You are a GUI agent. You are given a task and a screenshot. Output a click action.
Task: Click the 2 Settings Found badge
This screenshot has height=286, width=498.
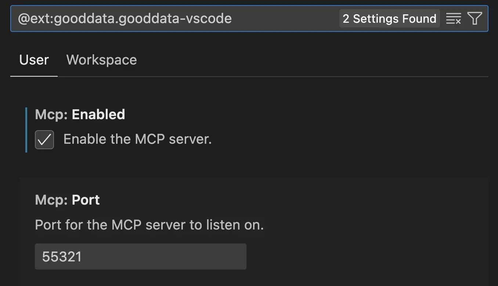[x=389, y=18]
